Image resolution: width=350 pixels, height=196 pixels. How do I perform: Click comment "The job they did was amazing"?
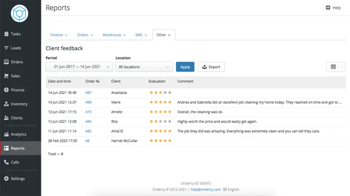tap(248, 131)
